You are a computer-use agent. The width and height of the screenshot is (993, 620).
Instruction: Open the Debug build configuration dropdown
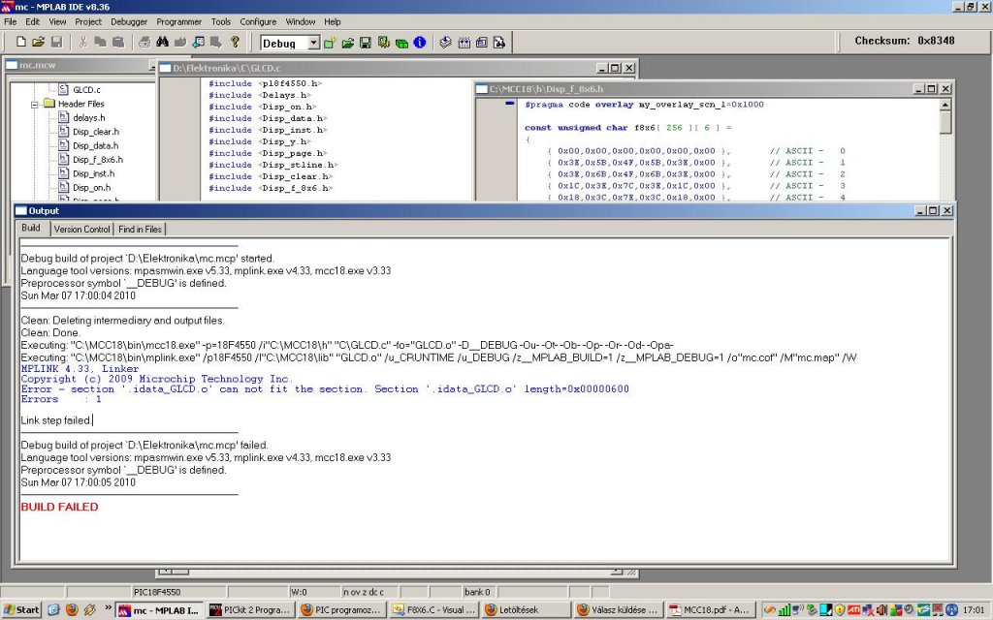tap(313, 43)
